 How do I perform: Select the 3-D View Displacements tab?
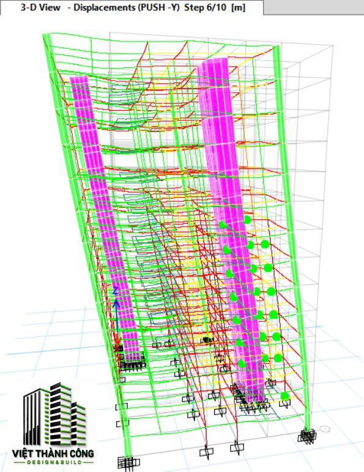(132, 7)
